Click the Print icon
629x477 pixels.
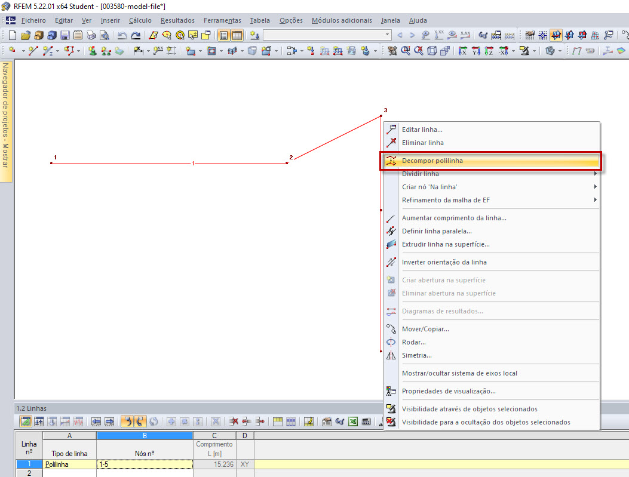tap(91, 35)
